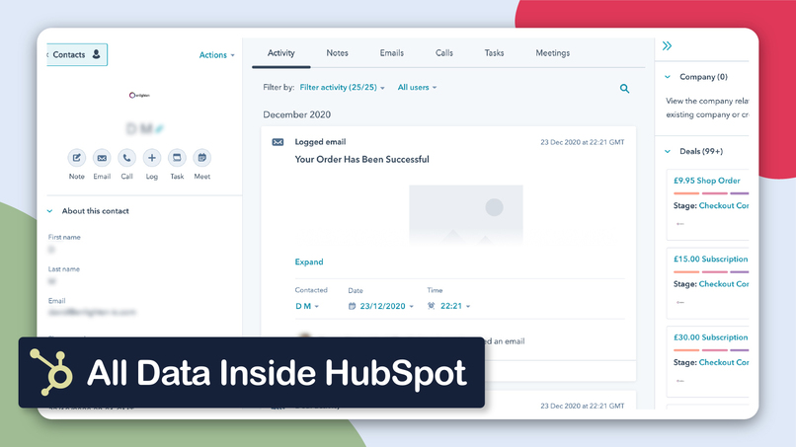796x447 pixels.
Task: Click the timestamp of the top logged email
Action: point(583,142)
